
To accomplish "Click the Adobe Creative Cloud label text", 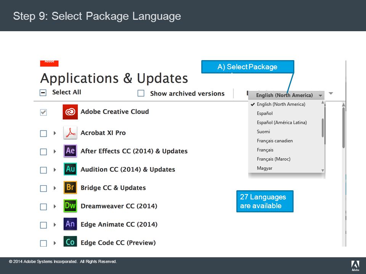I will tap(115, 112).
